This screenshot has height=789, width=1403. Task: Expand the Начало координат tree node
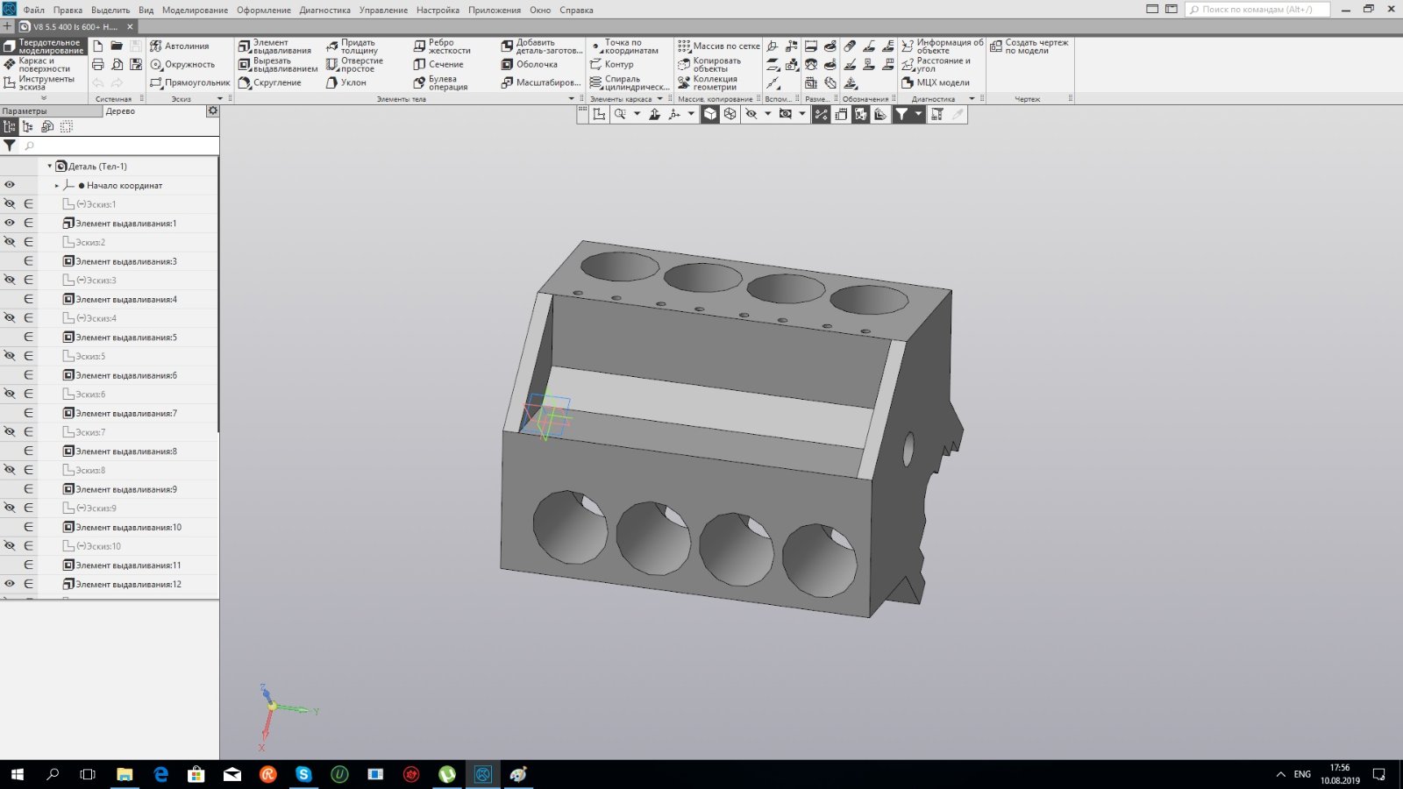pos(57,186)
